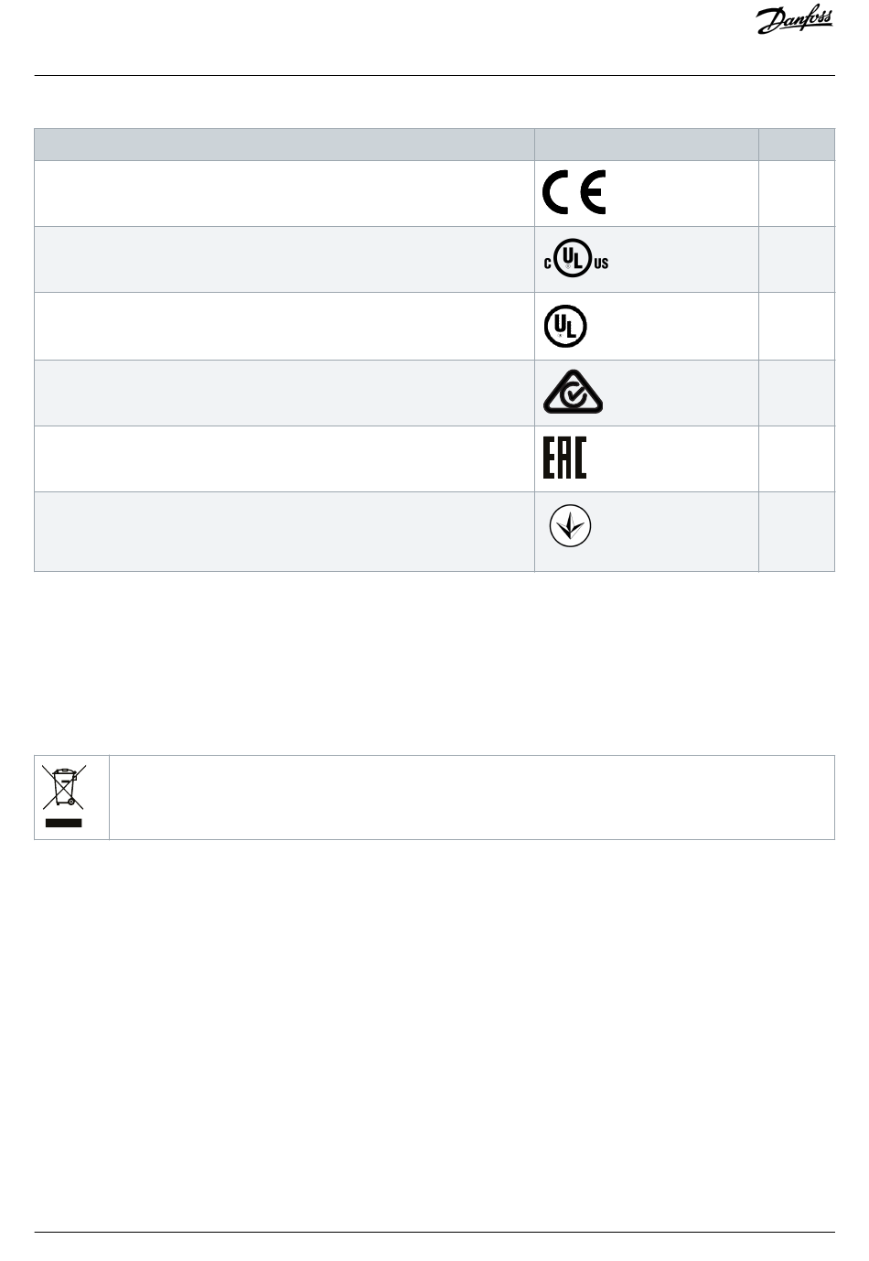
Task: Click the empty description cell beside CE mark
Action: tap(284, 194)
